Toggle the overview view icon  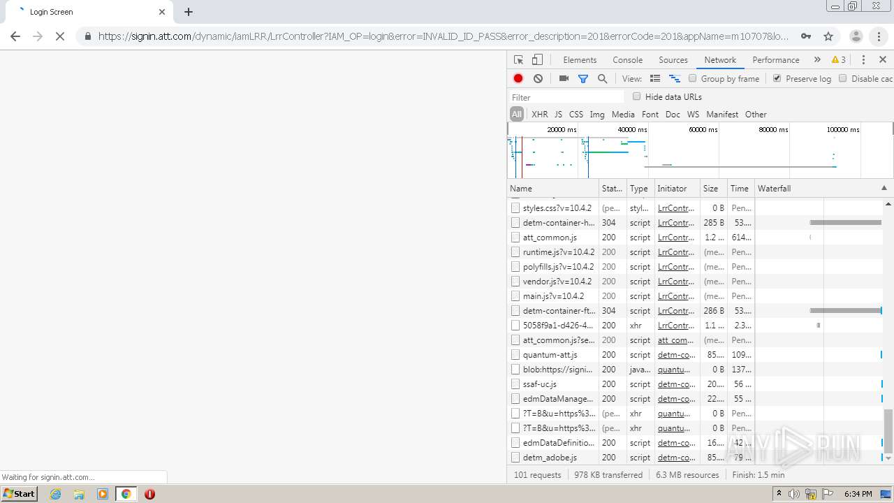[675, 79]
